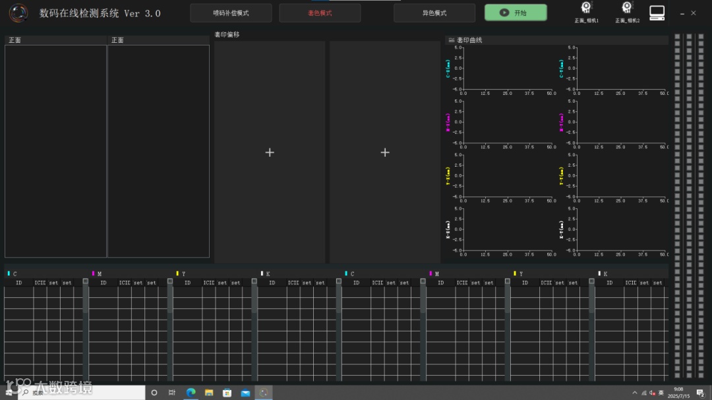The width and height of the screenshot is (712, 400).
Task: Click ICID column header in first M table
Action: pos(125,283)
